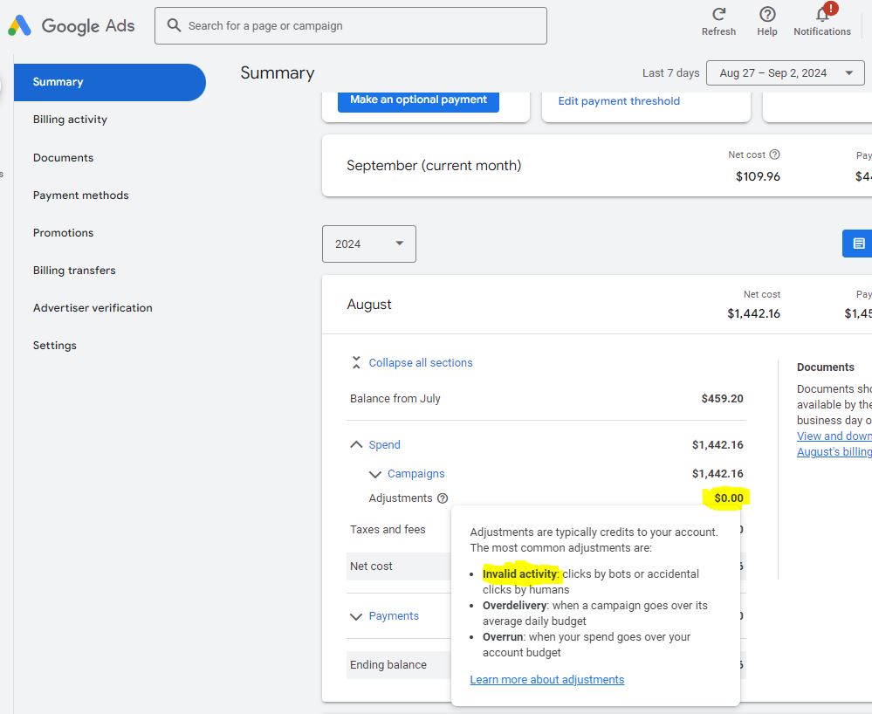
Task: Open Promotions in sidebar
Action: tap(64, 232)
